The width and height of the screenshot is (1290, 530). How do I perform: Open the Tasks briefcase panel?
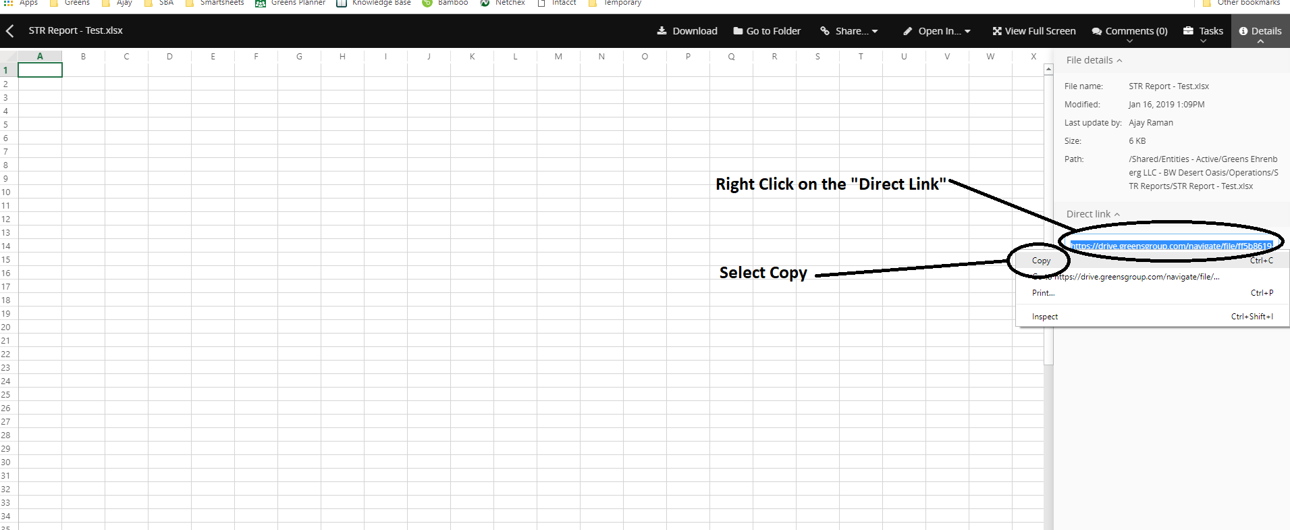(x=1203, y=31)
